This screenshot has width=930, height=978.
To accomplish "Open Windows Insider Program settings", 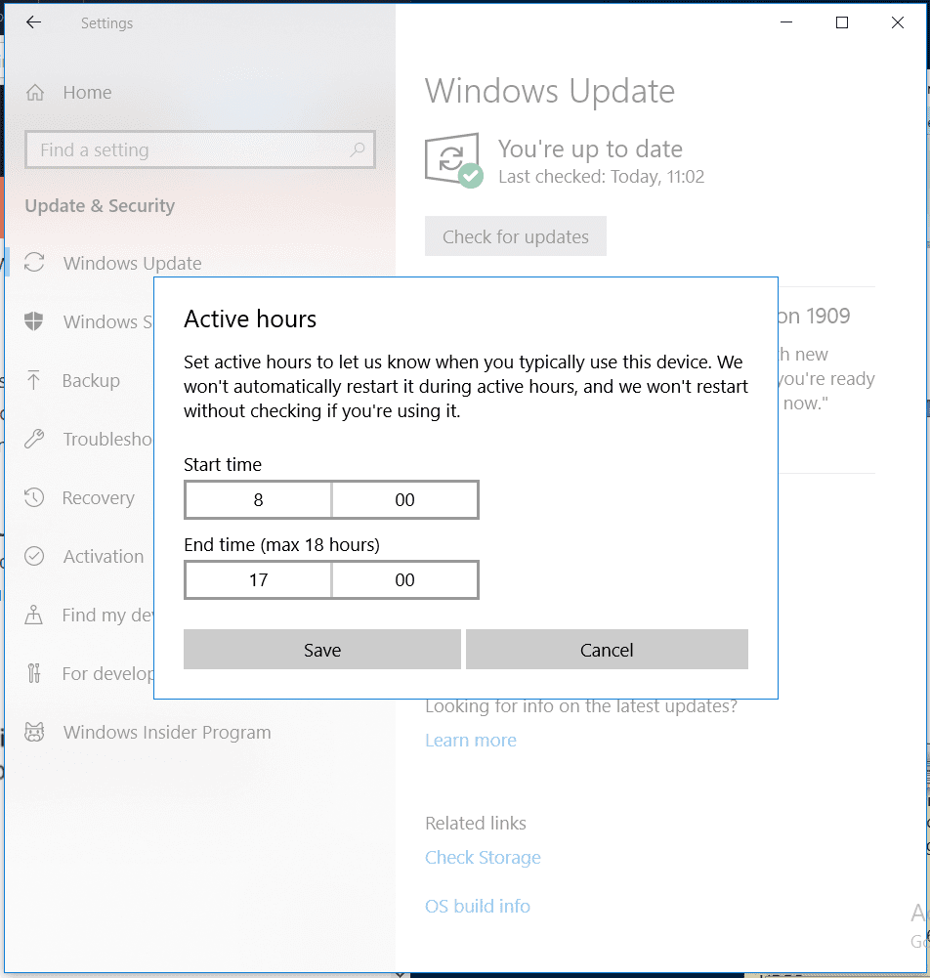I will click(167, 732).
